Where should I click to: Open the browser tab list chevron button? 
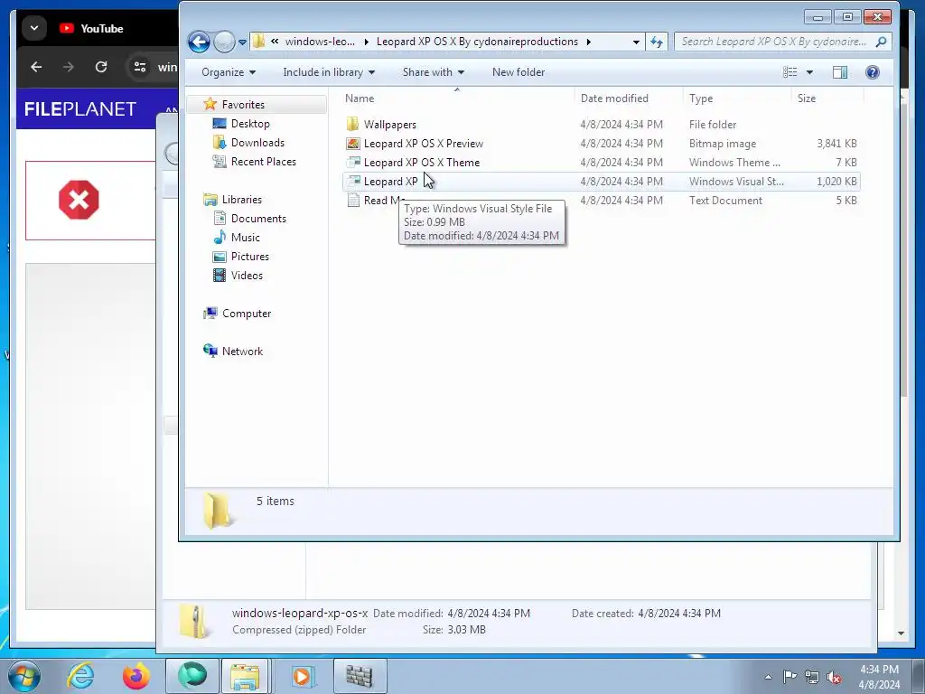(x=34, y=28)
